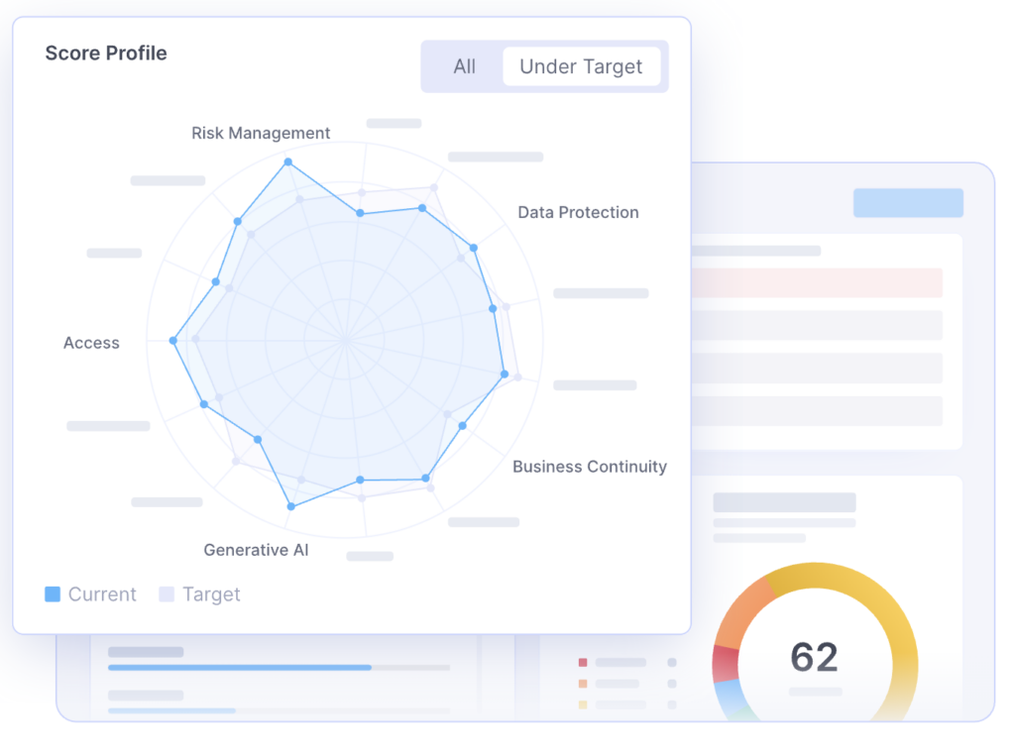Select the Data Protection axis label
Viewport: 1015px width, 755px height.
pyautogui.click(x=578, y=212)
